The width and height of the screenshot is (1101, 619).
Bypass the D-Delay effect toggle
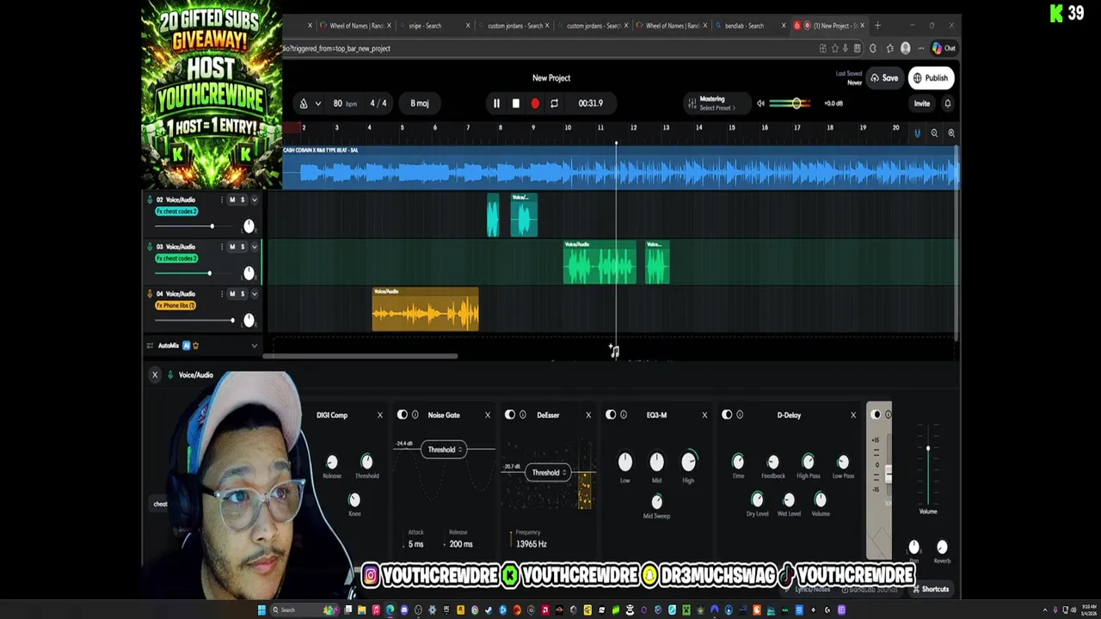point(728,415)
